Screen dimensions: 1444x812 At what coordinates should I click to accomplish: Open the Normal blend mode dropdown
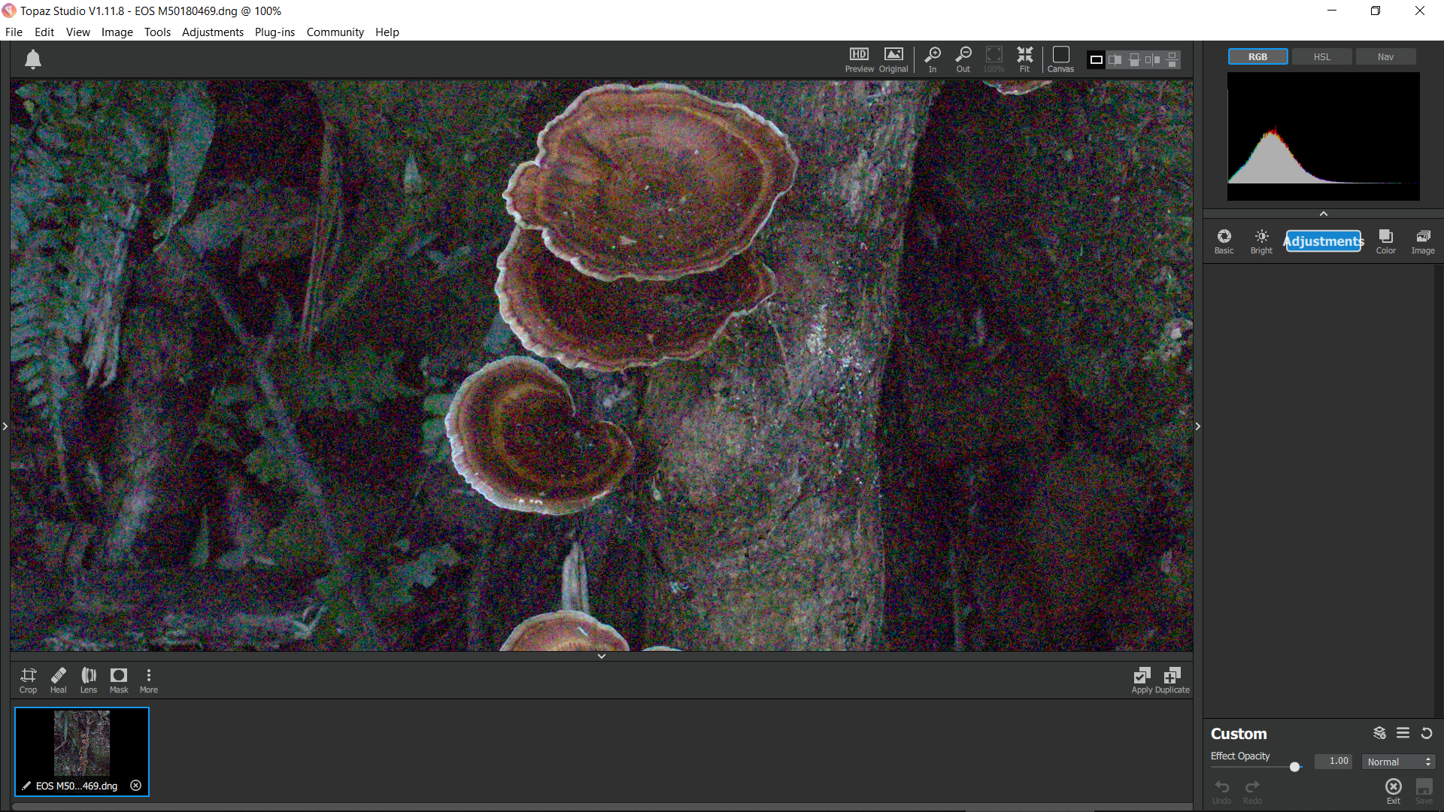pyautogui.click(x=1398, y=762)
